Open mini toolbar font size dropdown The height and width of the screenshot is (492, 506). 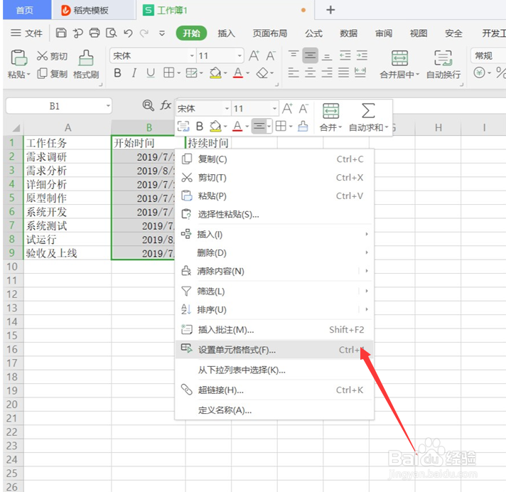coord(274,109)
